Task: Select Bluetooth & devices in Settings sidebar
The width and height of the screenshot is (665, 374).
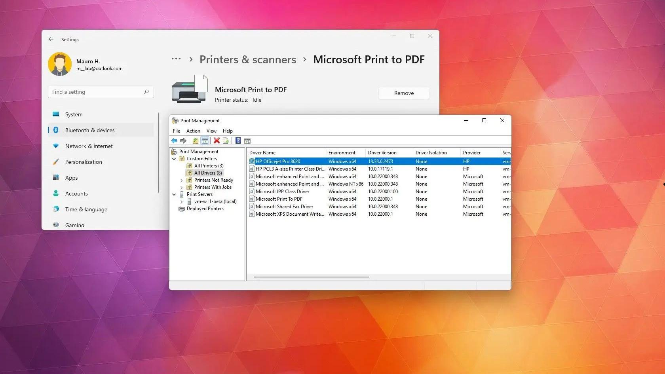Action: [101, 130]
